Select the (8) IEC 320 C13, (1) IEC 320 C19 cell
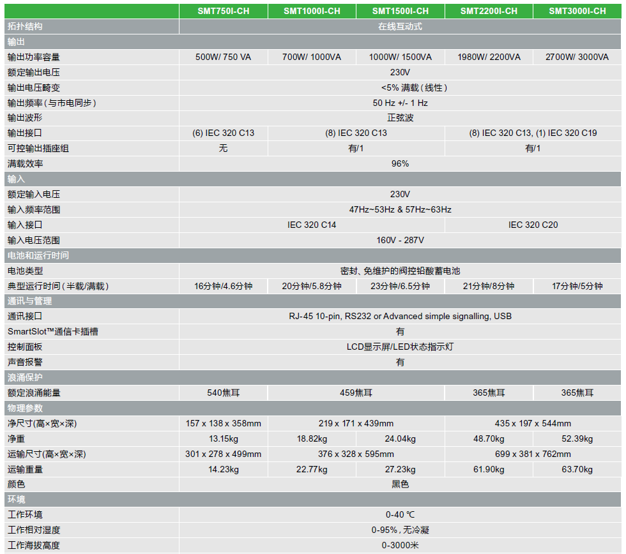This screenshot has height=554, width=626. pyautogui.click(x=533, y=133)
